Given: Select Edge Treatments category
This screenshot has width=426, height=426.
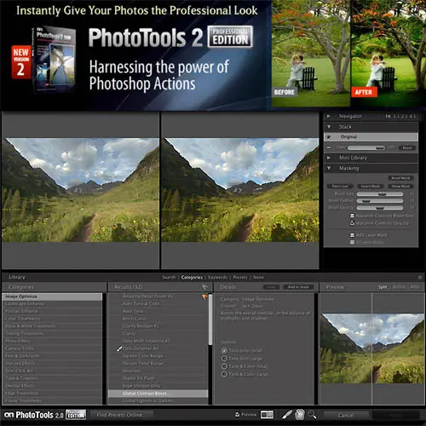Looking at the screenshot, I should click(52, 394).
